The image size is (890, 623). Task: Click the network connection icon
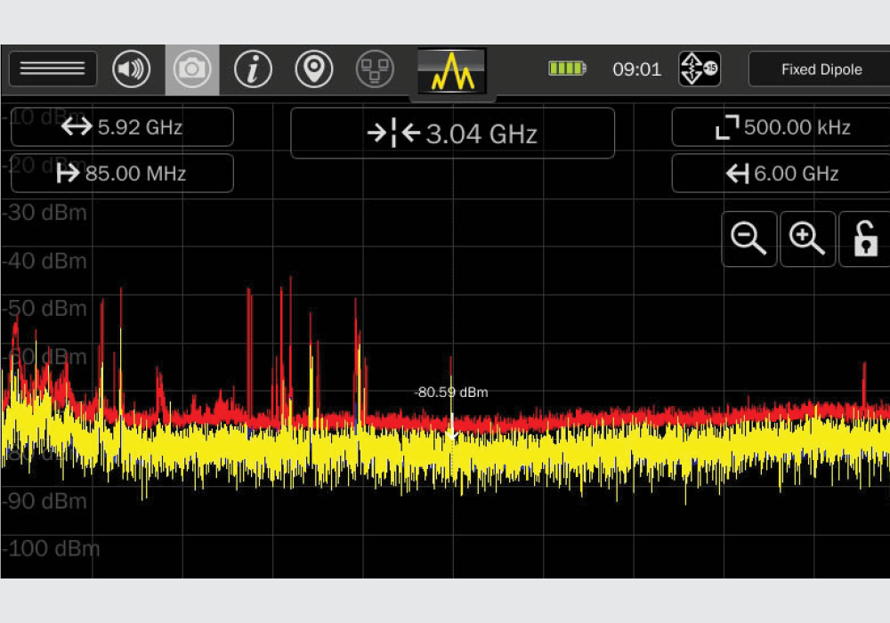(375, 69)
